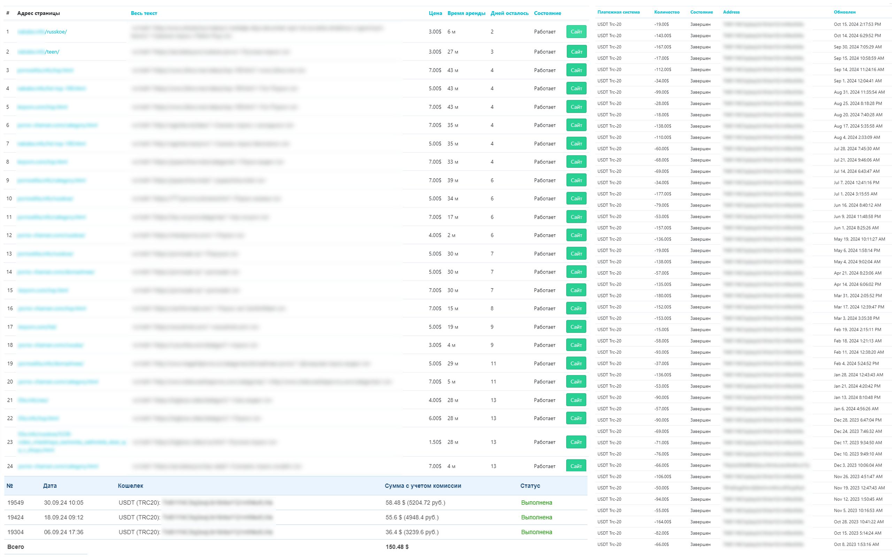
Task: Click Сайт button in row 21
Action: coord(576,400)
